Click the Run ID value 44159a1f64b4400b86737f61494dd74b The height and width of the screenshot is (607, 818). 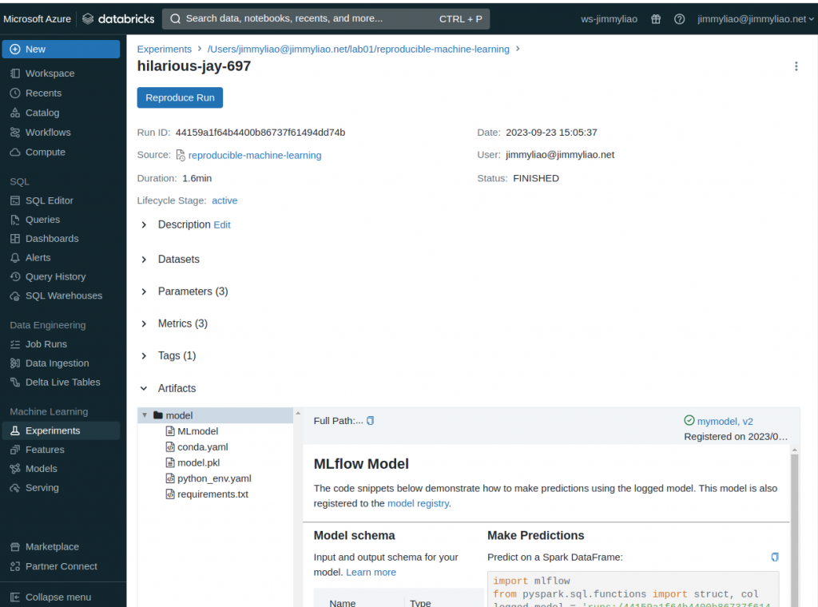(260, 133)
